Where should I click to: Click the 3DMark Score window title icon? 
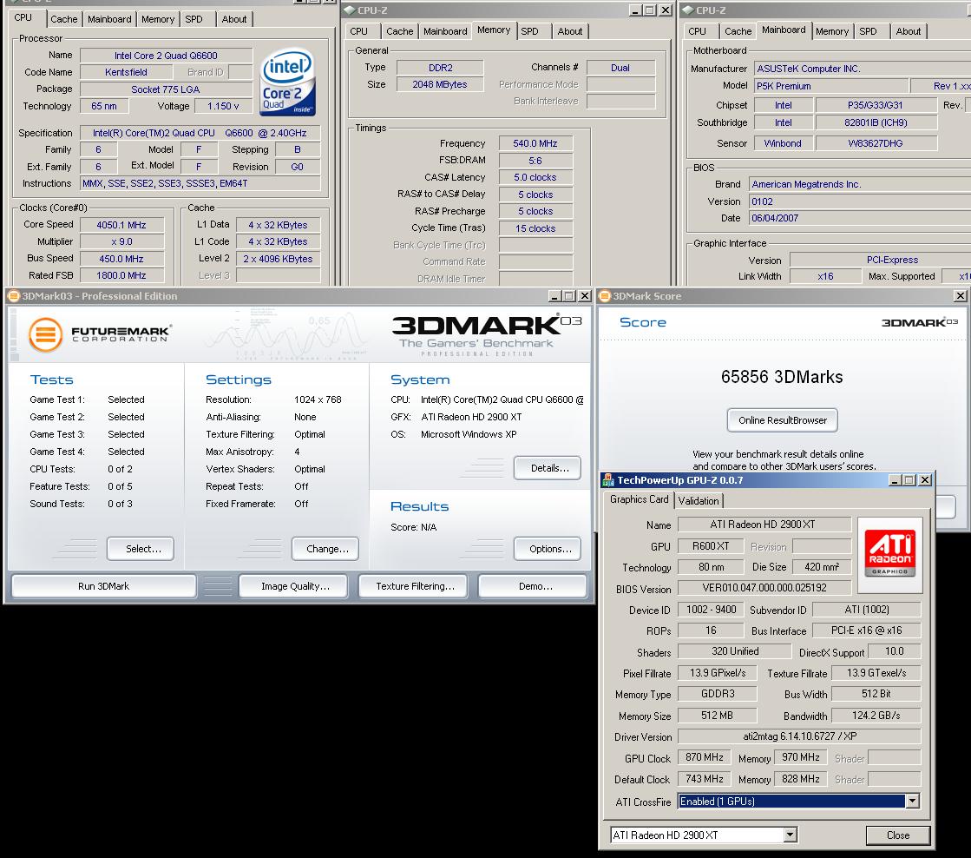click(x=605, y=296)
